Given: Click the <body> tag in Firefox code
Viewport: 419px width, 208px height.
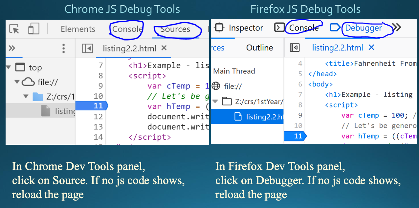Looking at the screenshot, I should [x=320, y=84].
